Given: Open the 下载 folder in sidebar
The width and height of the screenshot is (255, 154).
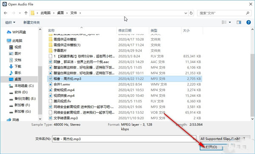Looking at the screenshot, I should click(15, 66).
